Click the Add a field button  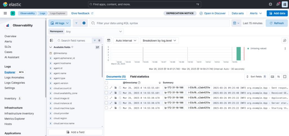point(75,132)
